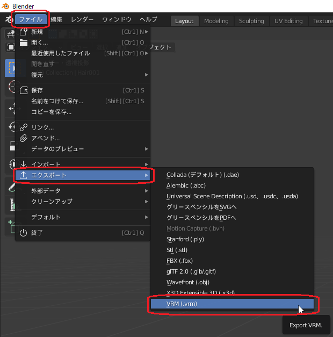Viewport: 333px width, 337px height.
Task: Click the paperclip icon beside アペンド
Action: [x=24, y=138]
